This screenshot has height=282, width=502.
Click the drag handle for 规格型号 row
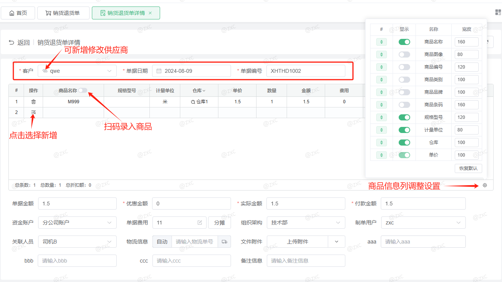tap(381, 117)
